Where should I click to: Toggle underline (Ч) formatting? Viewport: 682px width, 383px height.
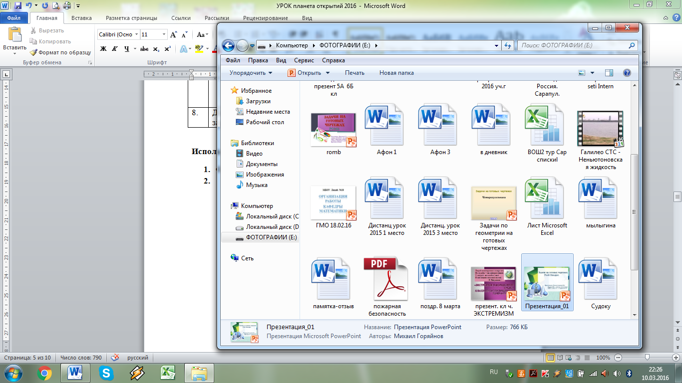click(126, 48)
